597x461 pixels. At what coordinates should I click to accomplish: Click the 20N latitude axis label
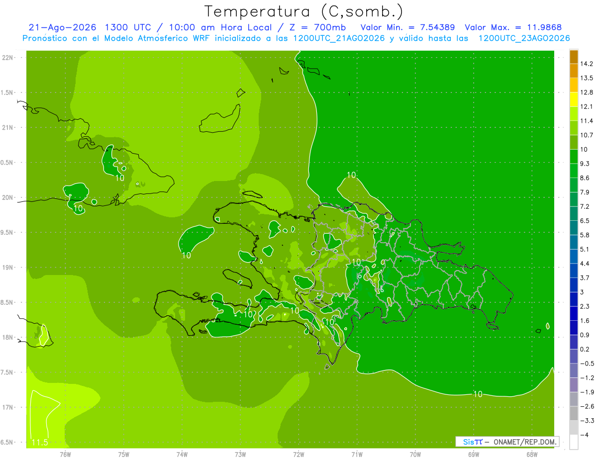pyautogui.click(x=8, y=197)
